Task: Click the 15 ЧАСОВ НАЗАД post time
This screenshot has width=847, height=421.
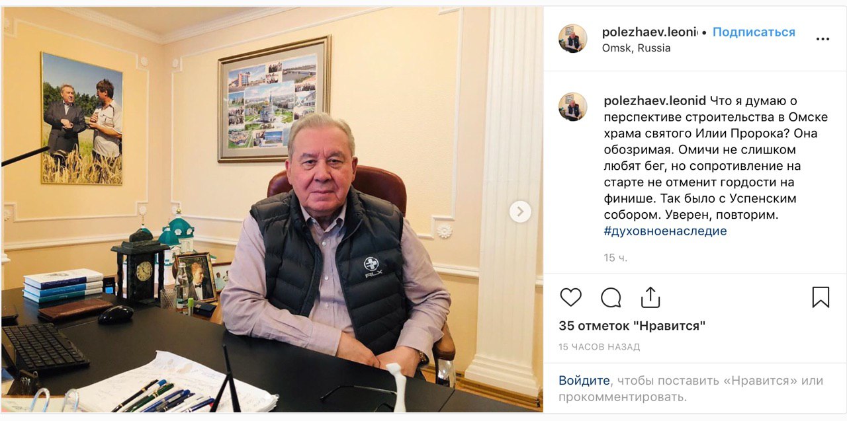Action: (x=599, y=347)
